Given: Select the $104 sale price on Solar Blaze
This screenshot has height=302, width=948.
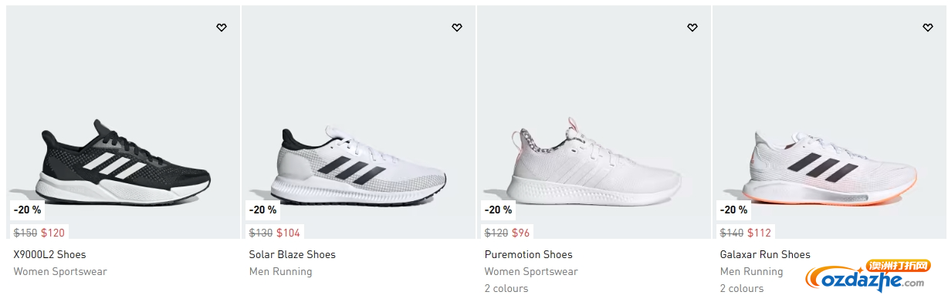Looking at the screenshot, I should tap(289, 233).
